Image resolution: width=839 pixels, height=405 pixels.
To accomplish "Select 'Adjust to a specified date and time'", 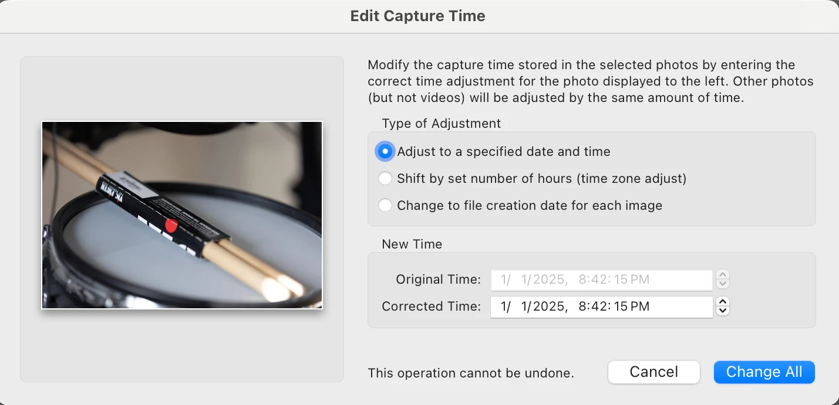I will click(385, 152).
